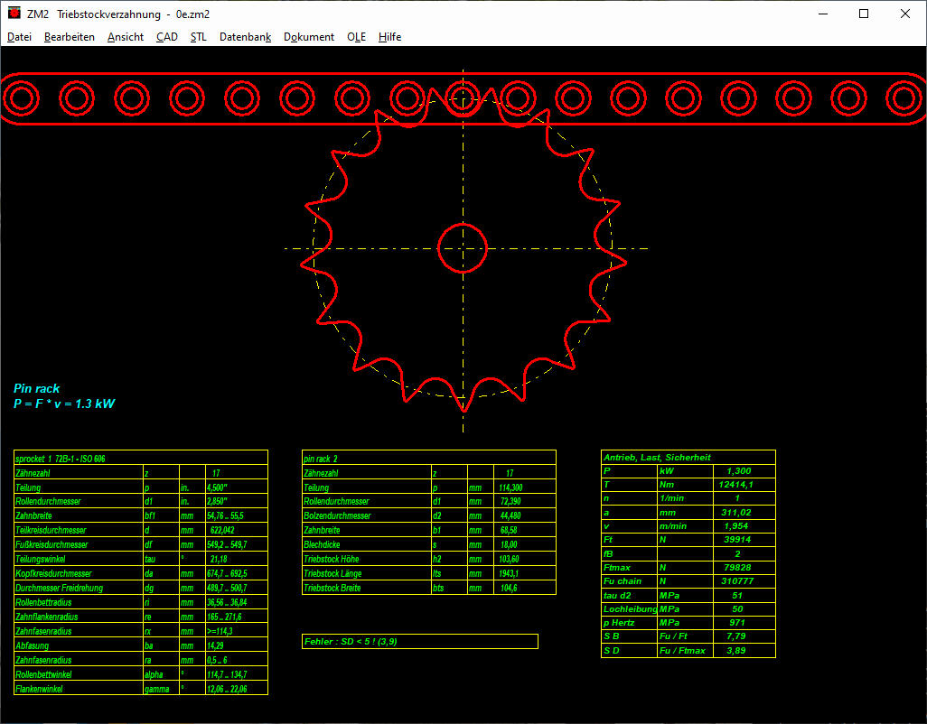Open the CAD menu
The width and height of the screenshot is (927, 724).
[x=166, y=37]
